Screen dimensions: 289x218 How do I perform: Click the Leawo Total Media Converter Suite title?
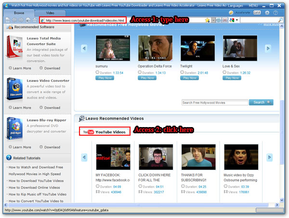[44, 41]
